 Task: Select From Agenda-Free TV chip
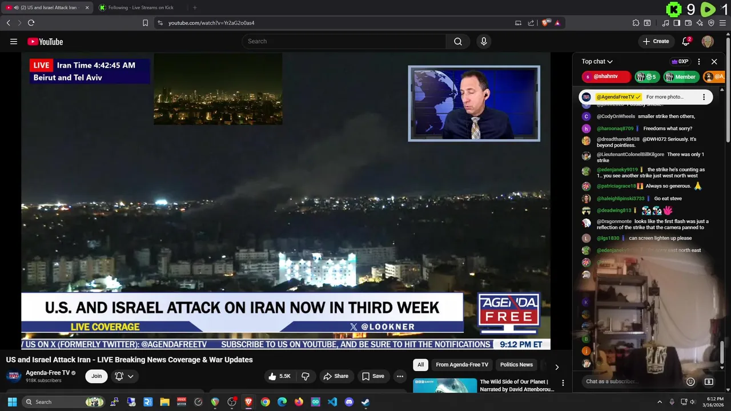click(x=462, y=365)
